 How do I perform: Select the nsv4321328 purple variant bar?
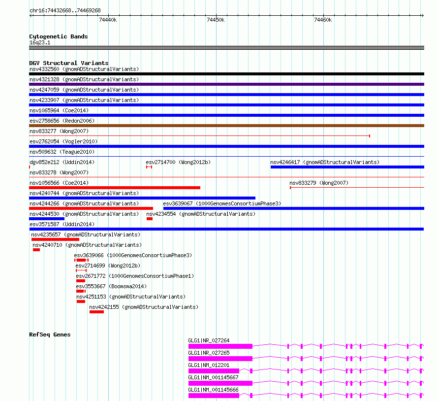coord(226,84)
